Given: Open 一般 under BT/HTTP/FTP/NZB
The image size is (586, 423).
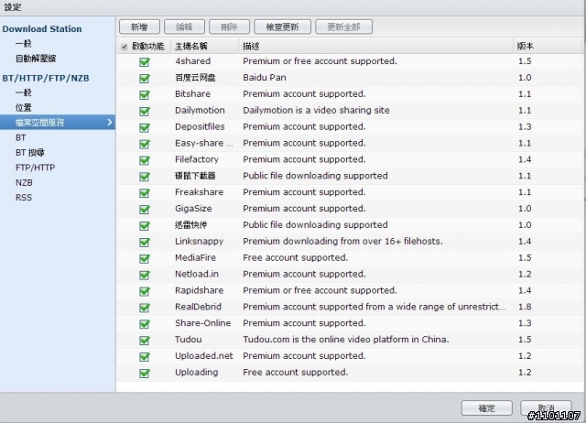Looking at the screenshot, I should [24, 92].
